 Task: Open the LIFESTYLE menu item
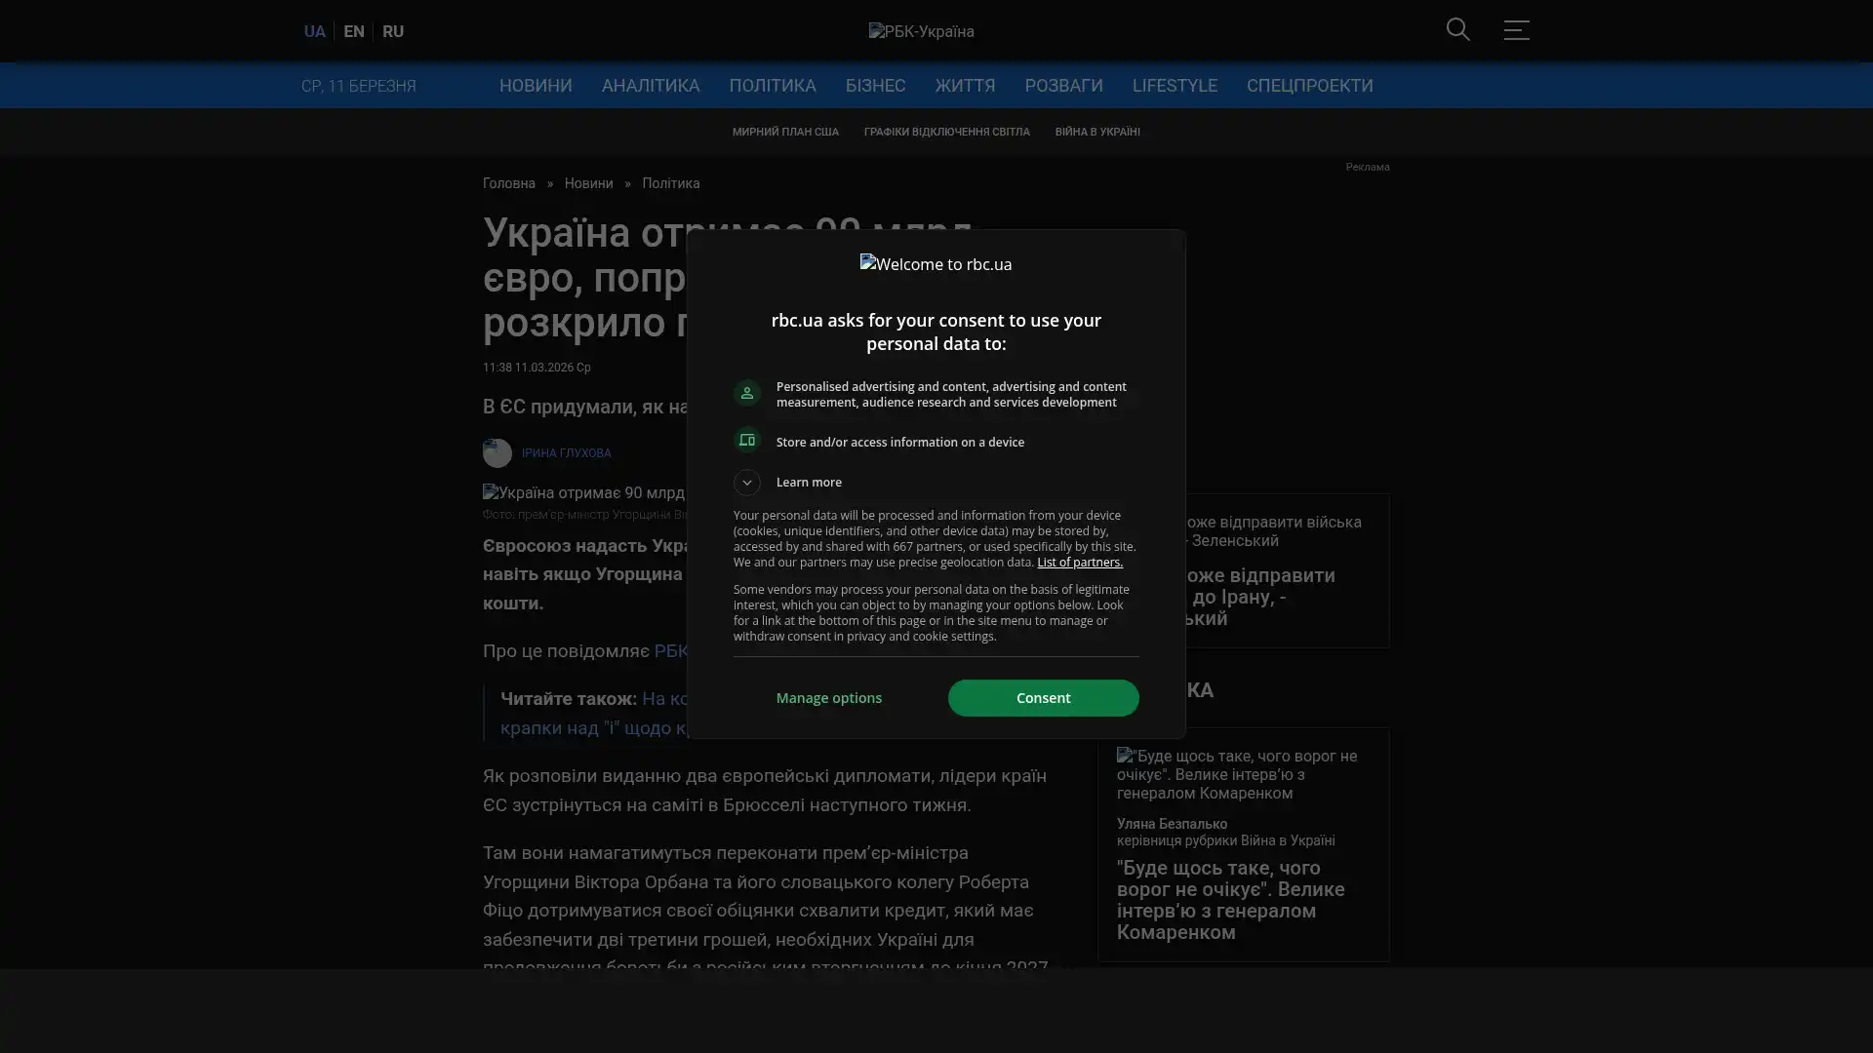point(1175,86)
